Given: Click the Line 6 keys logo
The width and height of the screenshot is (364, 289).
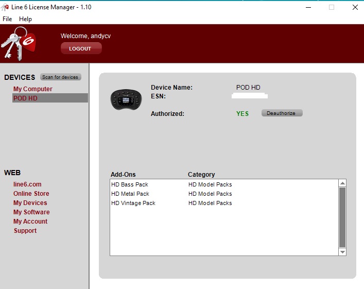Looking at the screenshot, I should [x=19, y=43].
